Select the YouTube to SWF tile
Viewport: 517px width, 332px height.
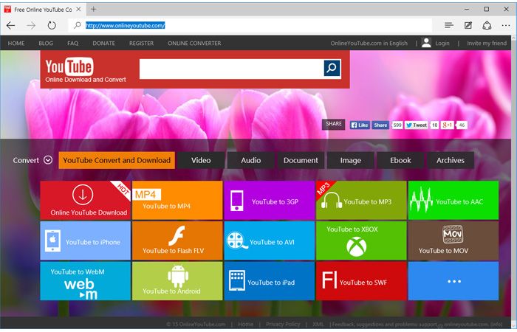[x=361, y=281]
